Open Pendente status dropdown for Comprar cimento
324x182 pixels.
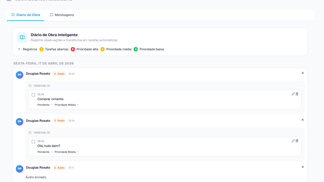click(x=45, y=105)
